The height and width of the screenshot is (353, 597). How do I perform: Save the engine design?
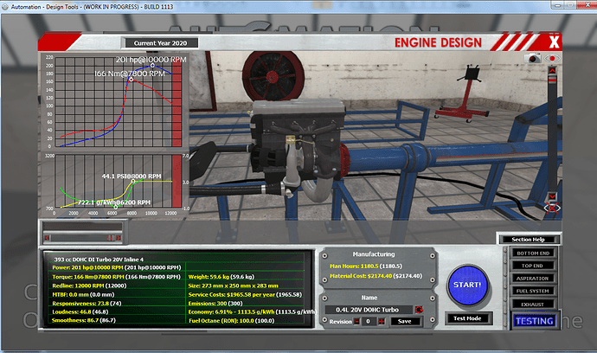(405, 321)
